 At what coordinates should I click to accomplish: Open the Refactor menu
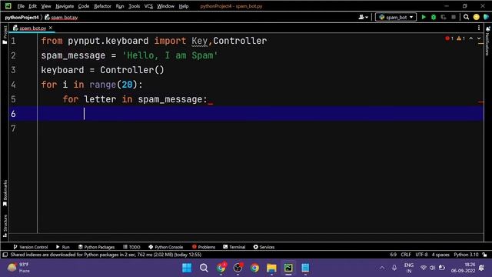(102, 6)
